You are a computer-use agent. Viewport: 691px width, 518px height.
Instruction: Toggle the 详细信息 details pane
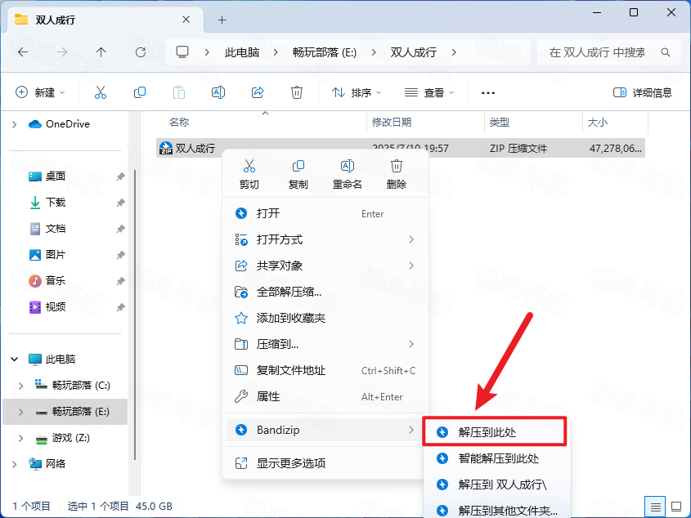coord(643,92)
